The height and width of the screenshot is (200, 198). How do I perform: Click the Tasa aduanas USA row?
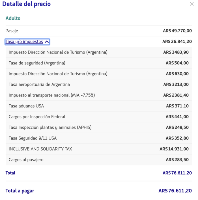click(26, 106)
